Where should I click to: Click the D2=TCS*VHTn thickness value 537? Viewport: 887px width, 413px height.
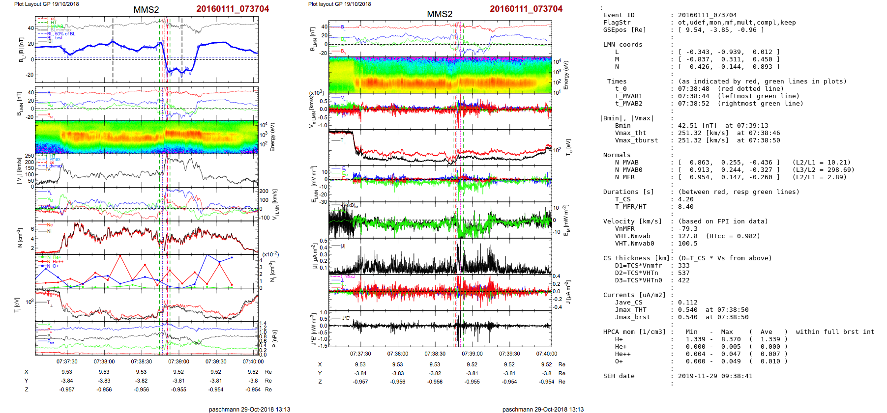(x=683, y=273)
